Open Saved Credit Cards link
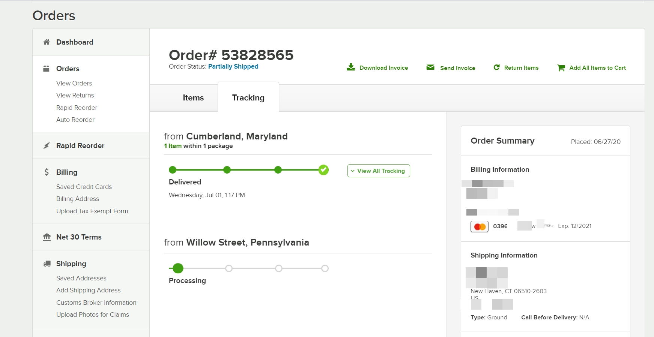 point(84,187)
